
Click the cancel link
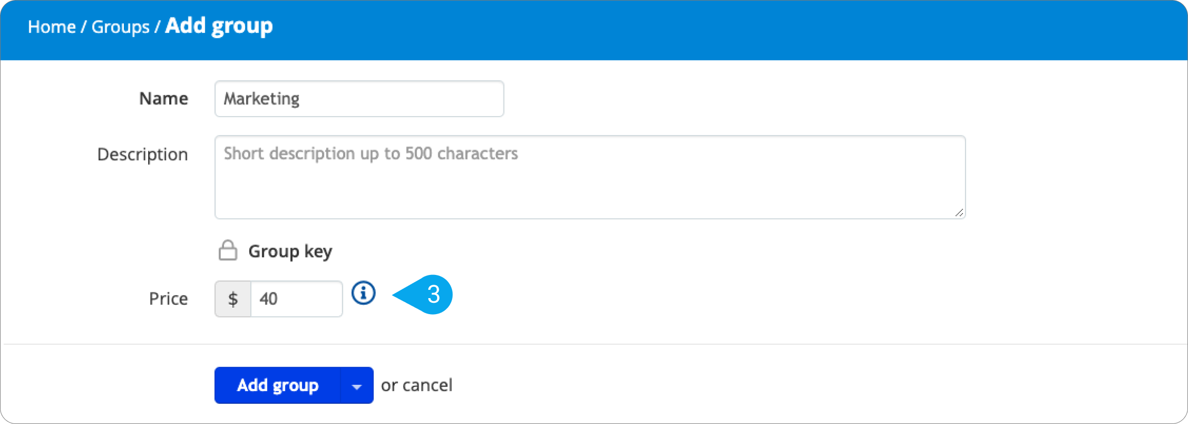pos(427,385)
